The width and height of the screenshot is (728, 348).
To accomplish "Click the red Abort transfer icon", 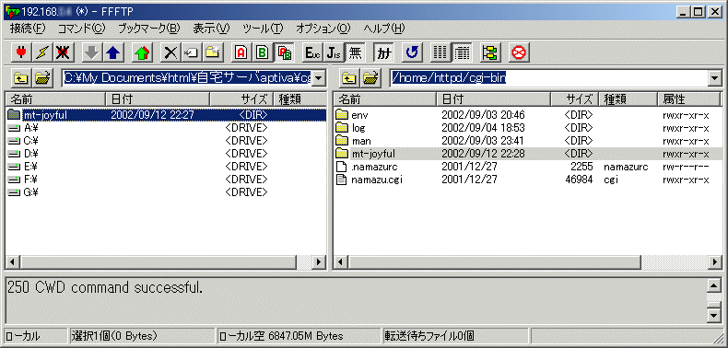I will (x=519, y=52).
